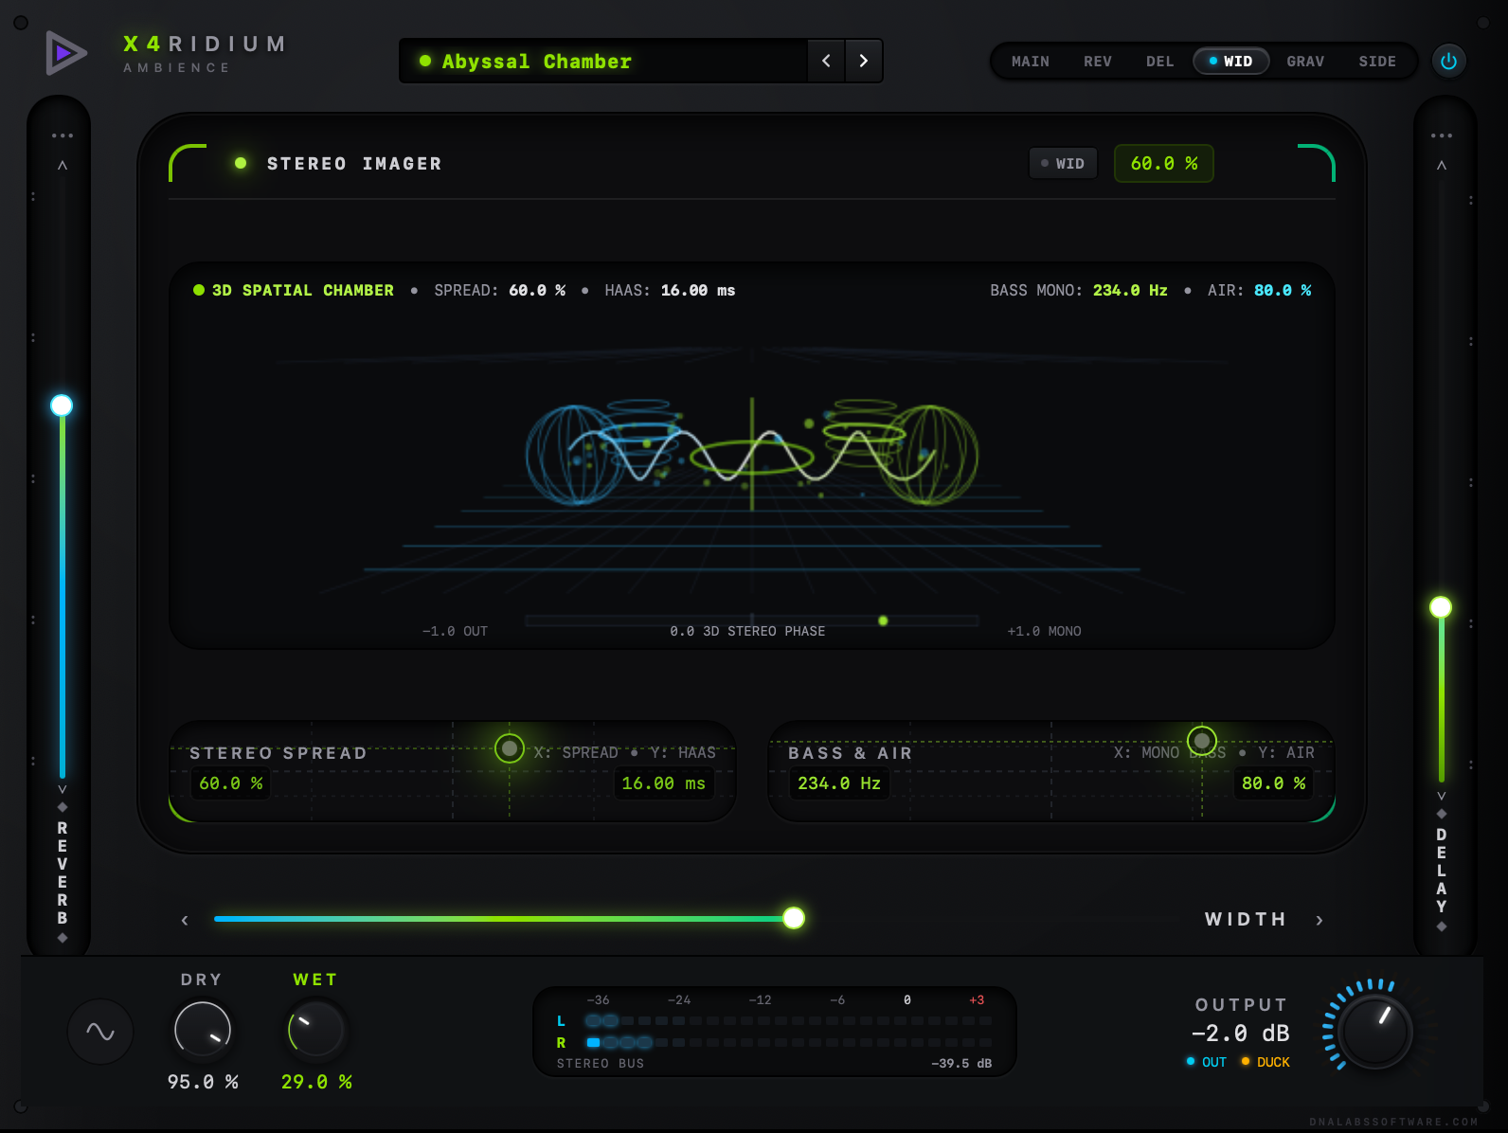Open the GRAV tab

tap(1305, 62)
